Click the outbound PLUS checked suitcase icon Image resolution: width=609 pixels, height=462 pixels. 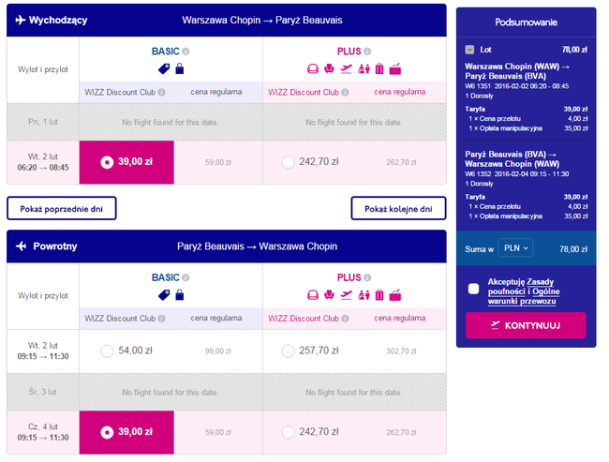coord(379,68)
